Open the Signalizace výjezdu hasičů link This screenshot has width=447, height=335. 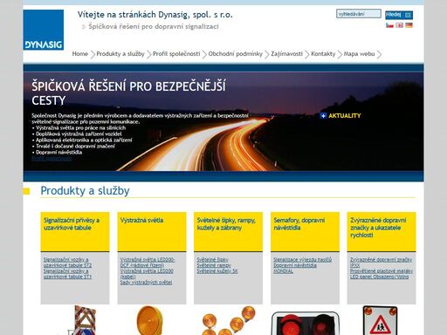[x=302, y=260]
